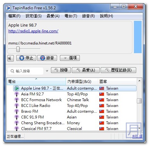Image resolution: width=149 pixels, height=146 pixels.
Task: Sort by the 國家 column header
Action: (117, 82)
